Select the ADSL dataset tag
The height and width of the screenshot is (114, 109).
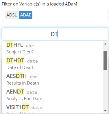pyautogui.click(x=12, y=15)
